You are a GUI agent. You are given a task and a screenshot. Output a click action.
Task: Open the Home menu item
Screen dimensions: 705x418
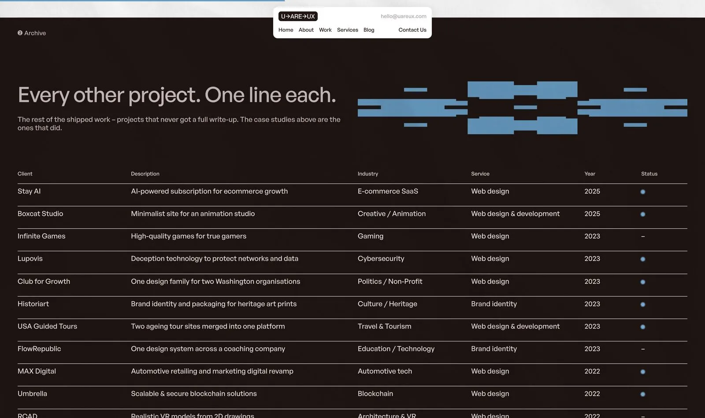(286, 30)
